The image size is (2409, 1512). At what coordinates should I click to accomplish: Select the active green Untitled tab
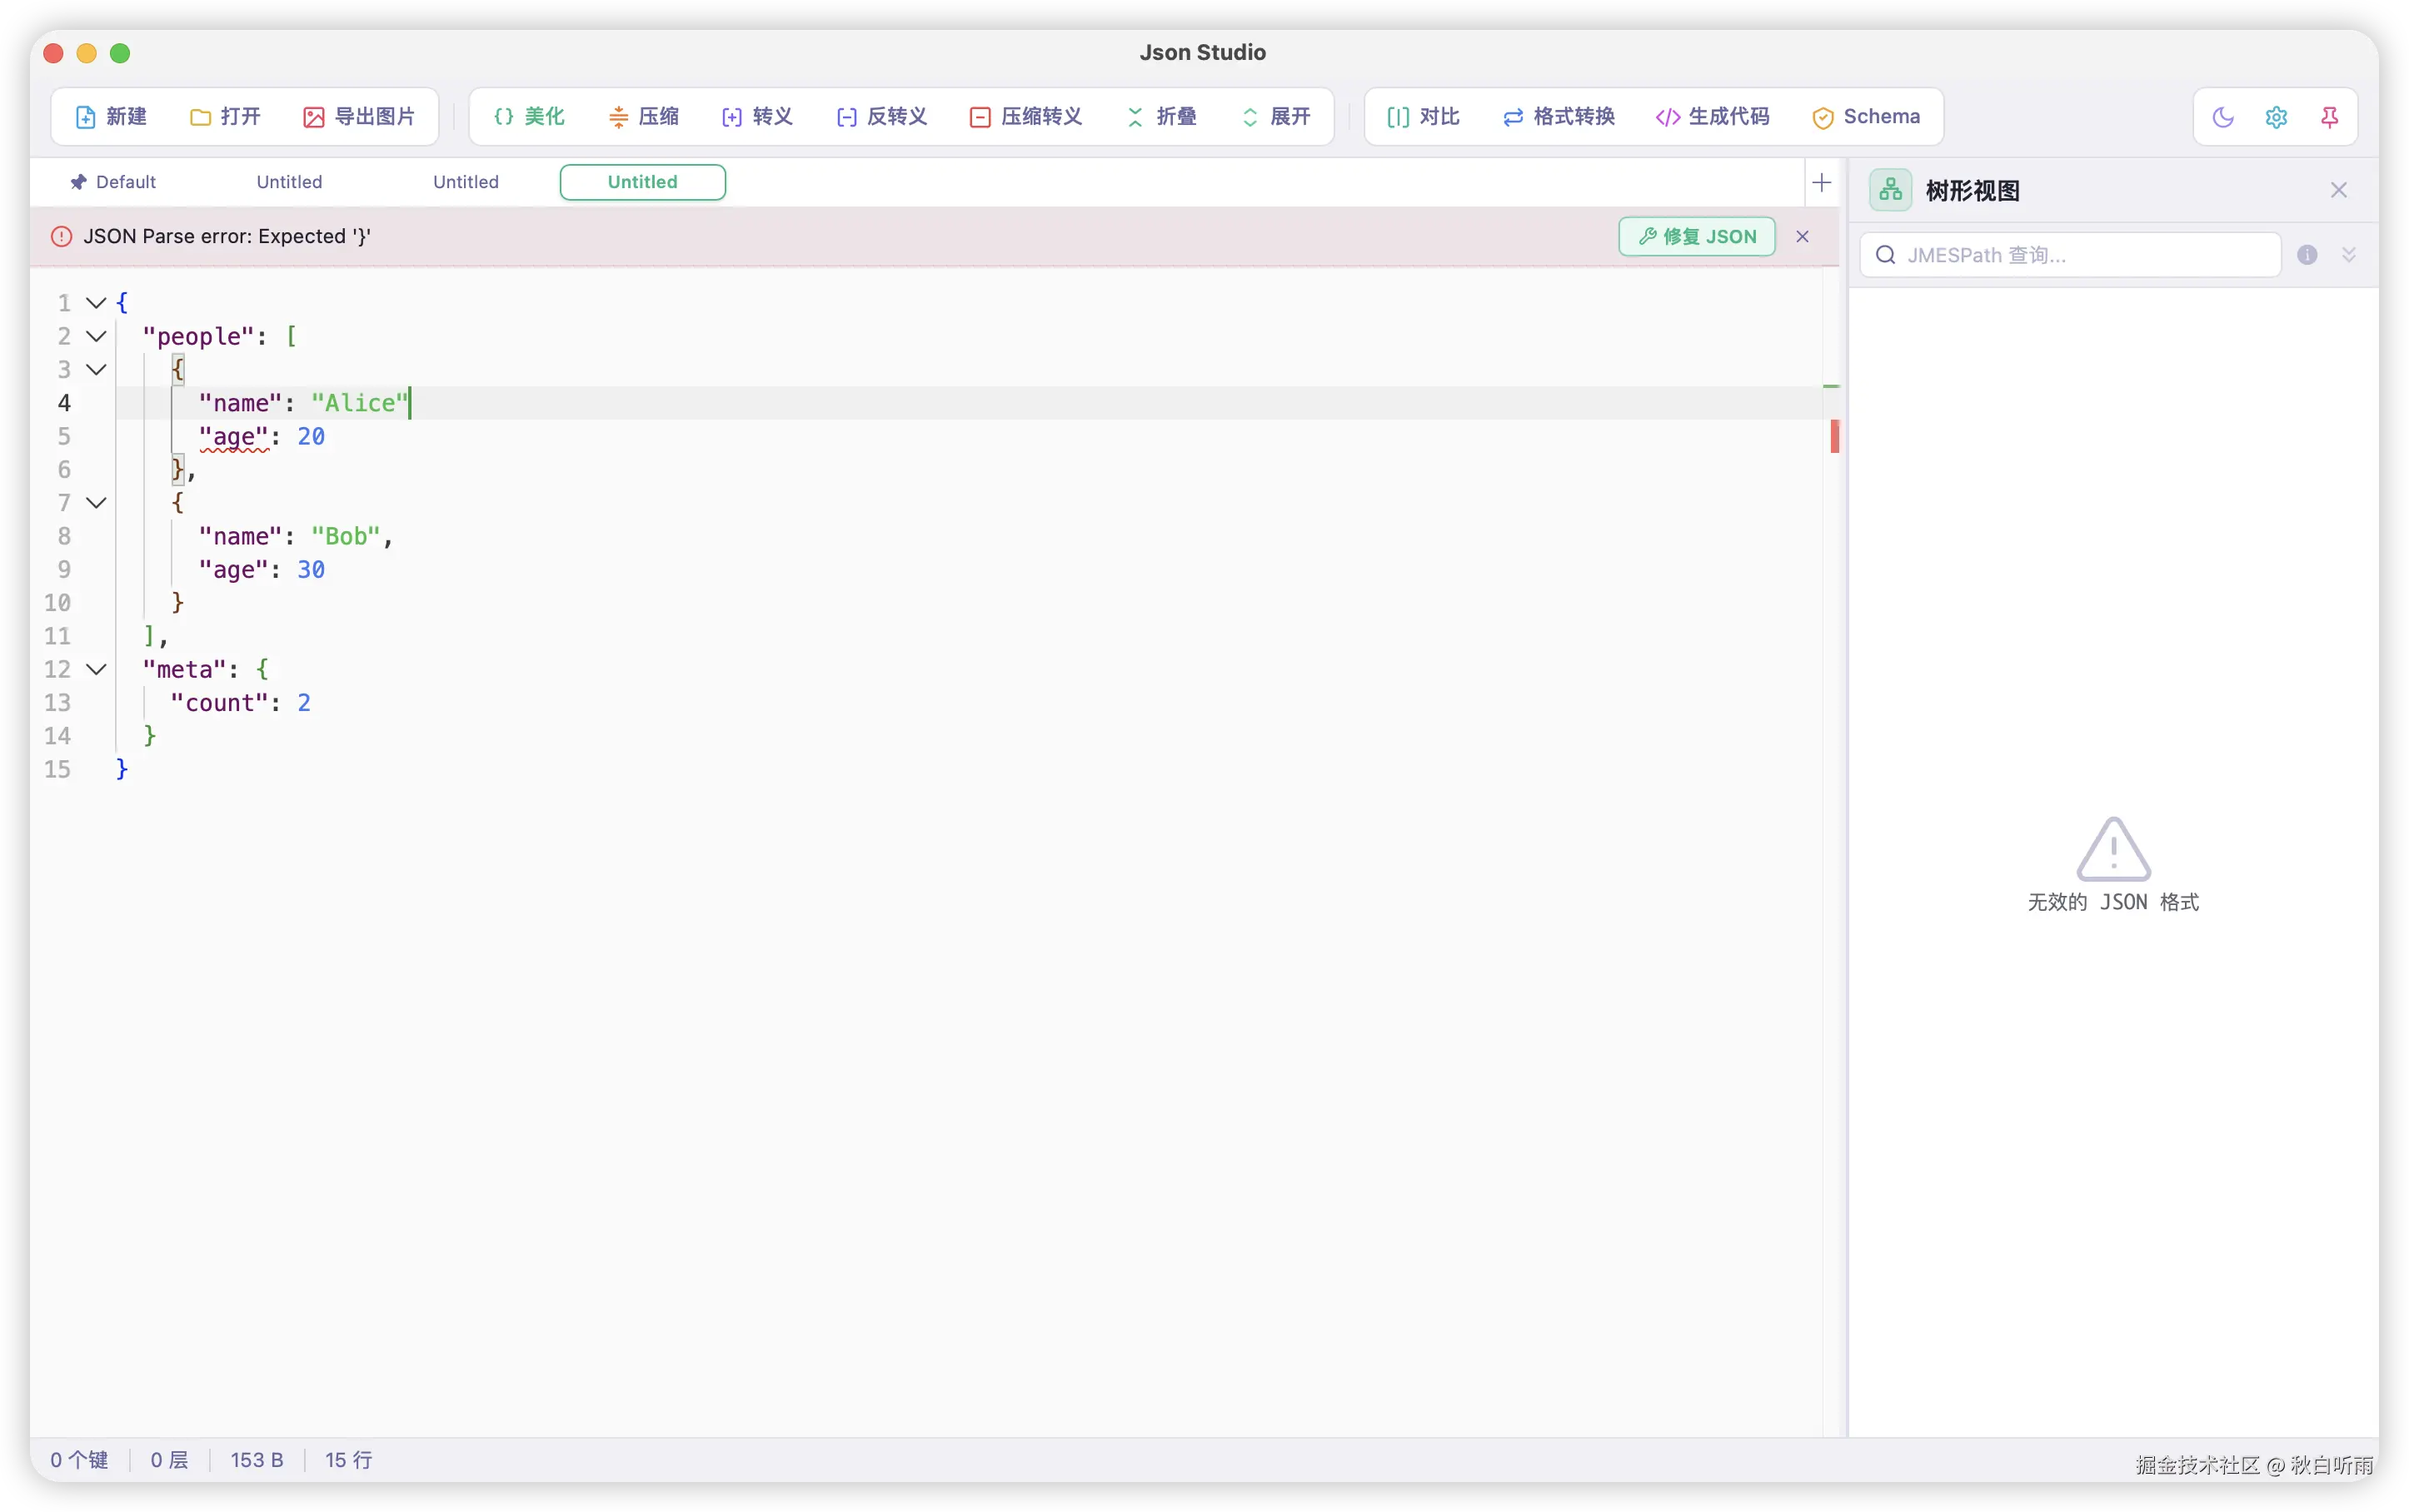click(x=642, y=182)
